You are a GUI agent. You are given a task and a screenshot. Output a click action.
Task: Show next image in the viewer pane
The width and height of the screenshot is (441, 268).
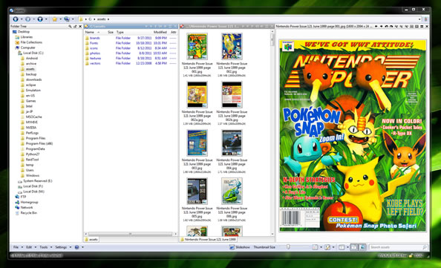(x=382, y=26)
